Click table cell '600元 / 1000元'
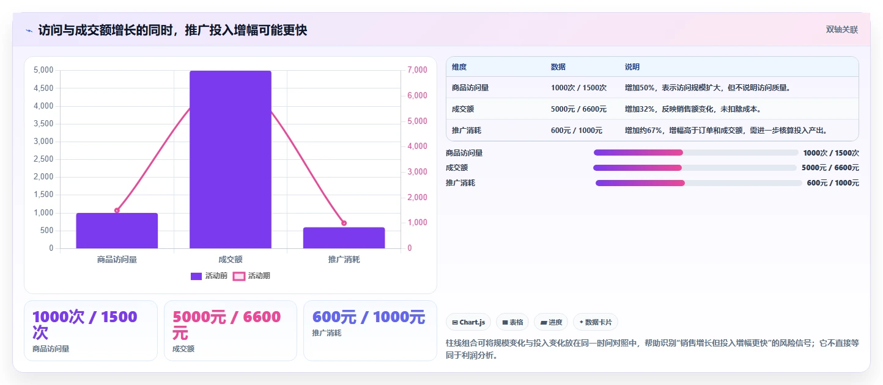This screenshot has width=883, height=385. [x=577, y=131]
